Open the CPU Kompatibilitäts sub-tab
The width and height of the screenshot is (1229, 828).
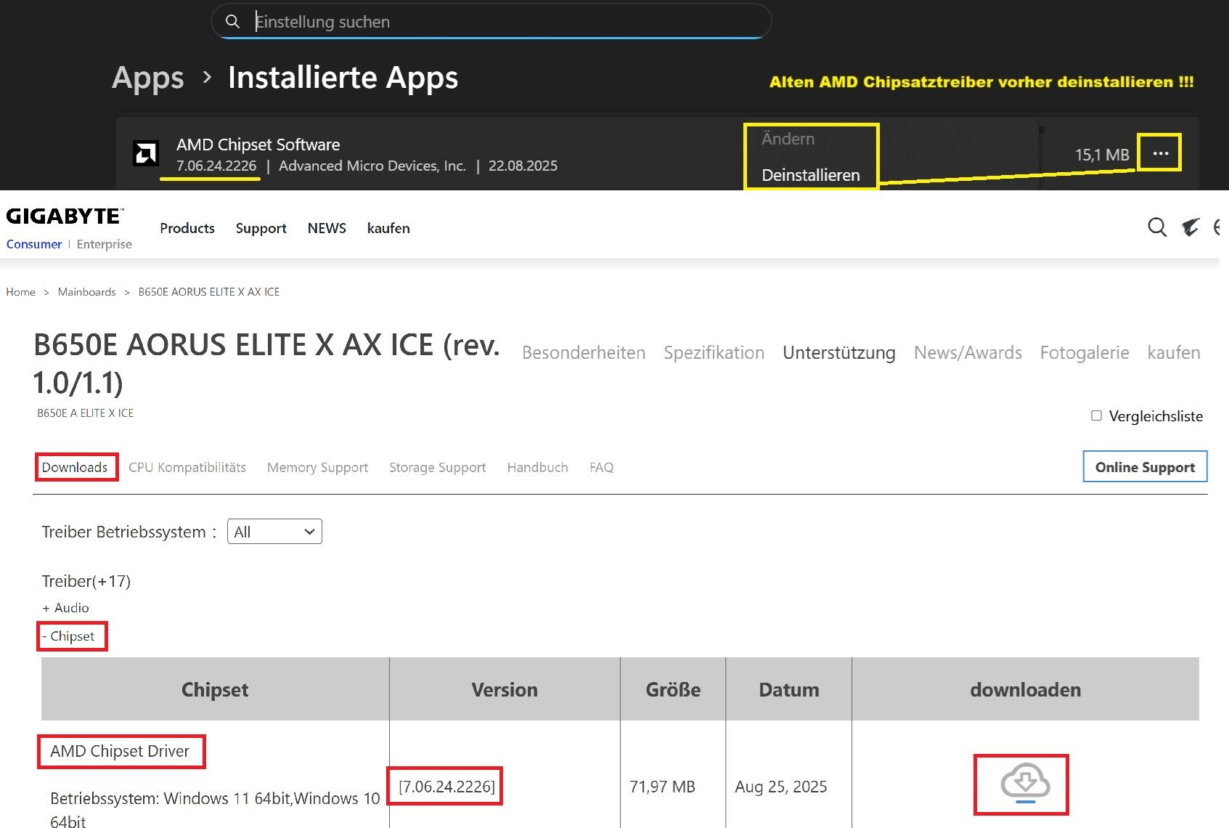tap(187, 468)
